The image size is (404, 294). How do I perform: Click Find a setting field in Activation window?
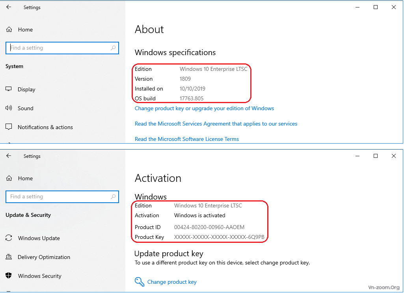[x=62, y=196]
